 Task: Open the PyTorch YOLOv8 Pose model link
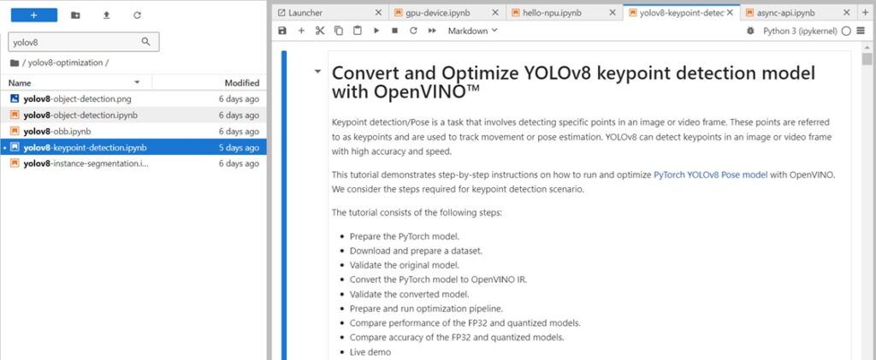[x=711, y=174]
